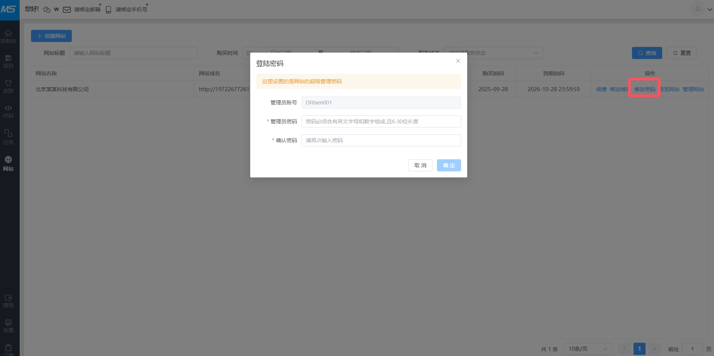Focus the 确认密码 input field
Viewport: 714px width, 356px height.
pyautogui.click(x=381, y=140)
